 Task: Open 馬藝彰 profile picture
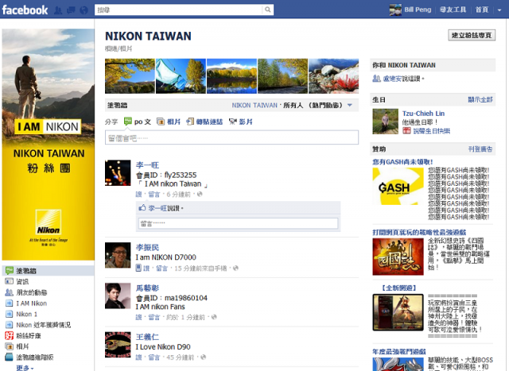tap(118, 296)
